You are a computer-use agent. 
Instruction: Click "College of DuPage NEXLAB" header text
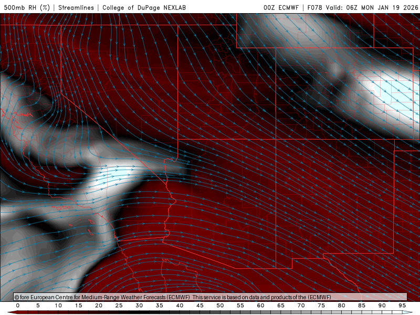144,8
